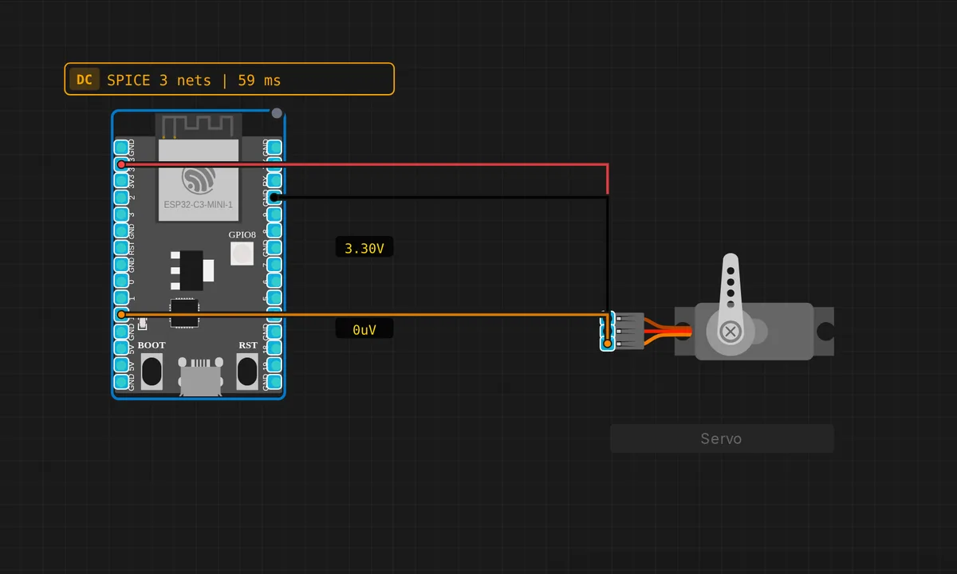Click the DC analysis badge
The width and height of the screenshot is (957, 574).
coord(85,80)
